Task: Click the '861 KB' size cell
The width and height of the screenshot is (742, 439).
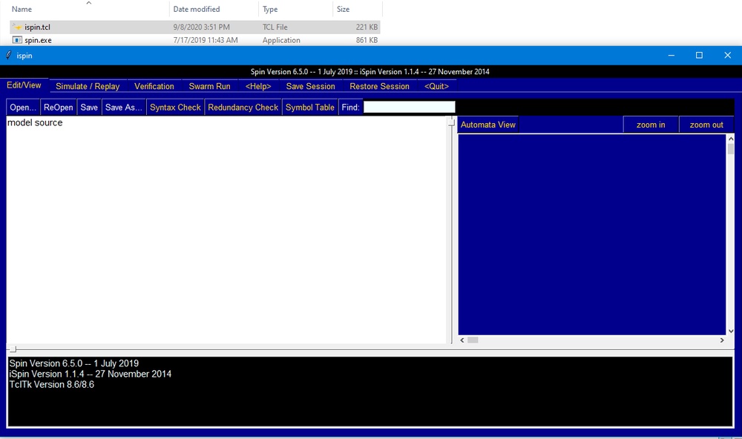Action: 367,40
